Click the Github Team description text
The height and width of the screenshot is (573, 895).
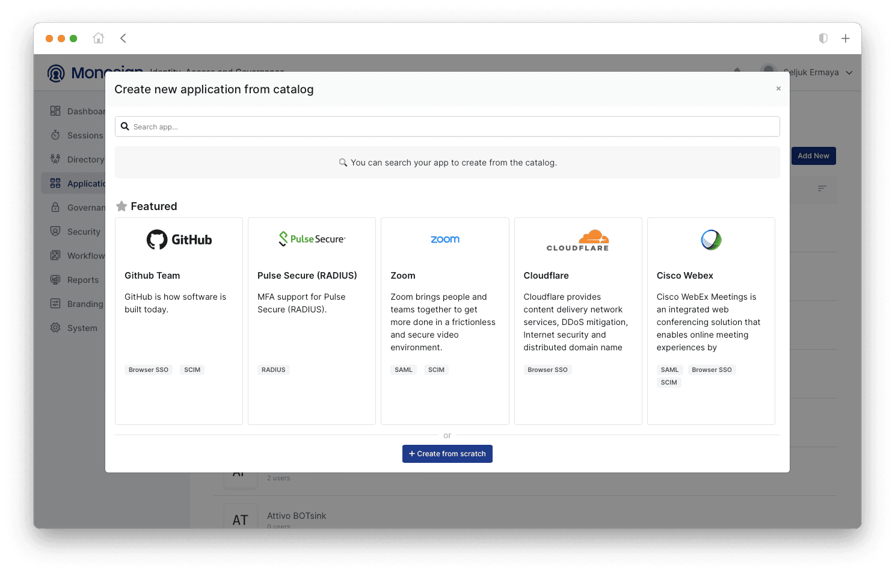click(176, 303)
